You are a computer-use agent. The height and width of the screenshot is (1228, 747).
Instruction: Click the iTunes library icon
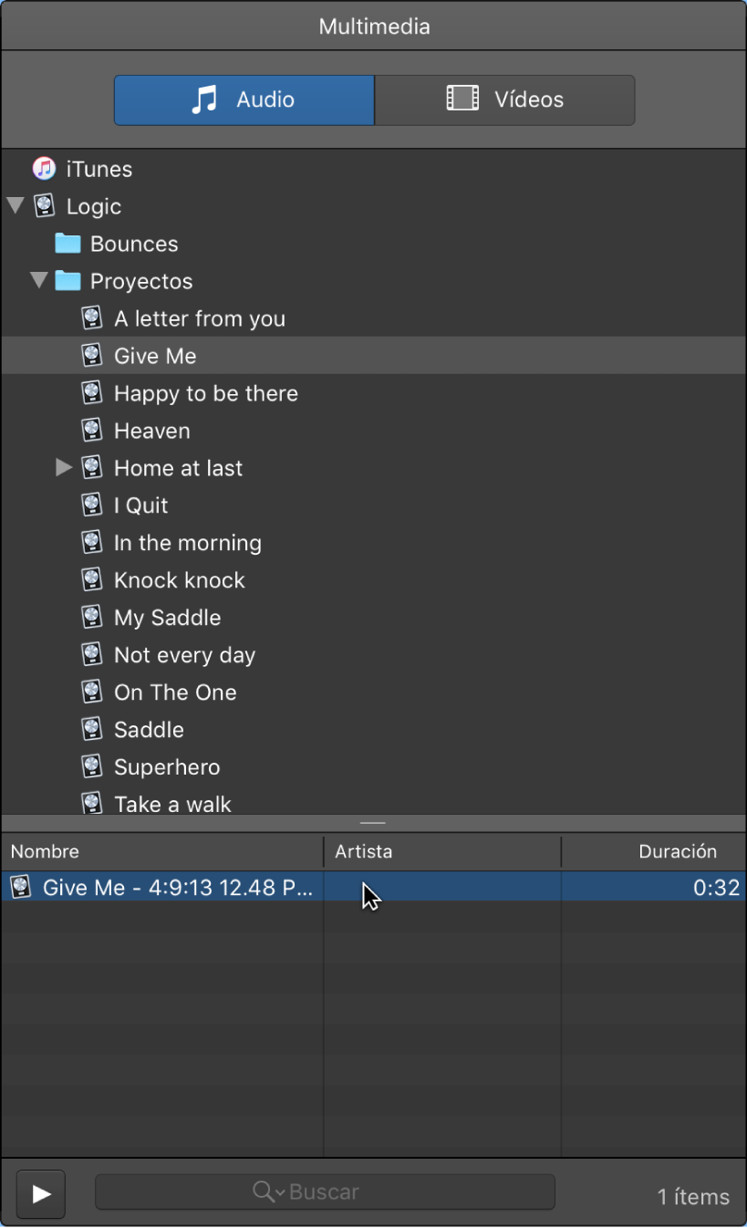[44, 169]
